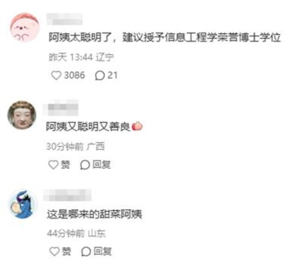Click the blurred username of the 山东 commenter
This screenshot has height=268, width=287.
[x=67, y=195]
